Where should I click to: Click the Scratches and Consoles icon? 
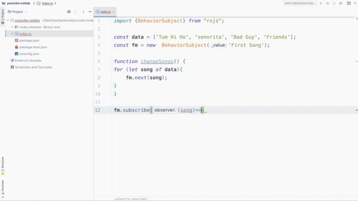tap(12, 67)
